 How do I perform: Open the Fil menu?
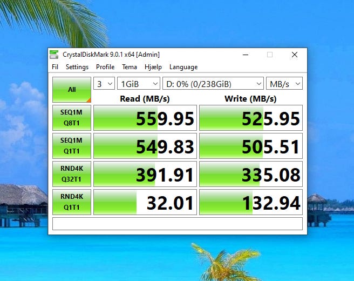point(55,67)
